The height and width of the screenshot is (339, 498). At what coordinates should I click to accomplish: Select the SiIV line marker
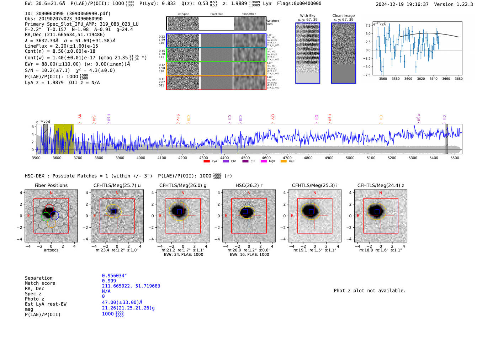[x=178, y=119]
